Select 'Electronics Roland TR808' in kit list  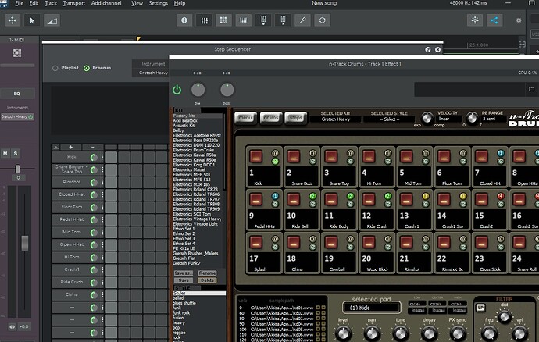pyautogui.click(x=196, y=204)
